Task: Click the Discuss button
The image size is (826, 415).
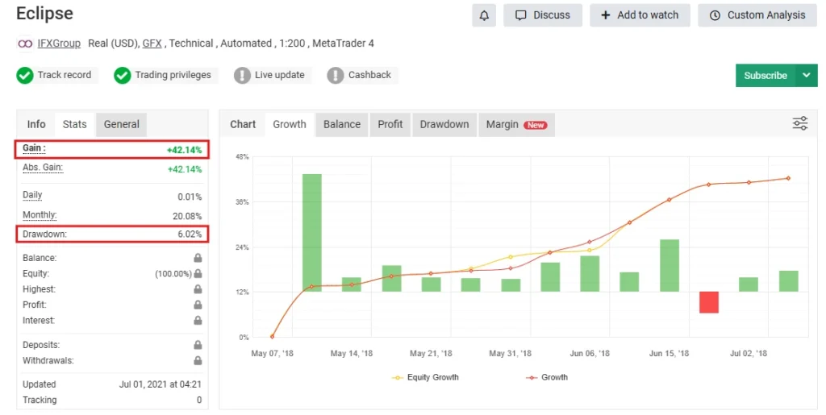Action: coord(542,15)
